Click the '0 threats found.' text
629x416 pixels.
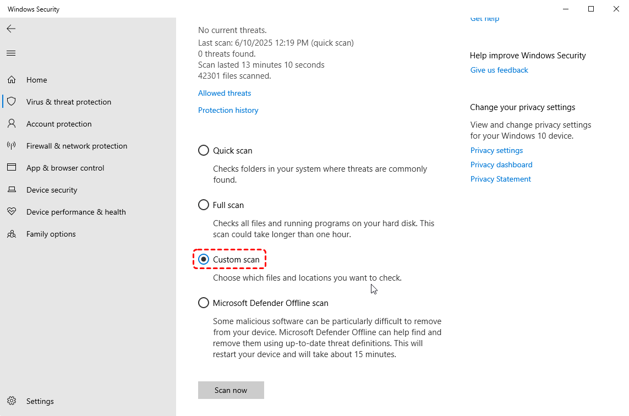coord(227,54)
